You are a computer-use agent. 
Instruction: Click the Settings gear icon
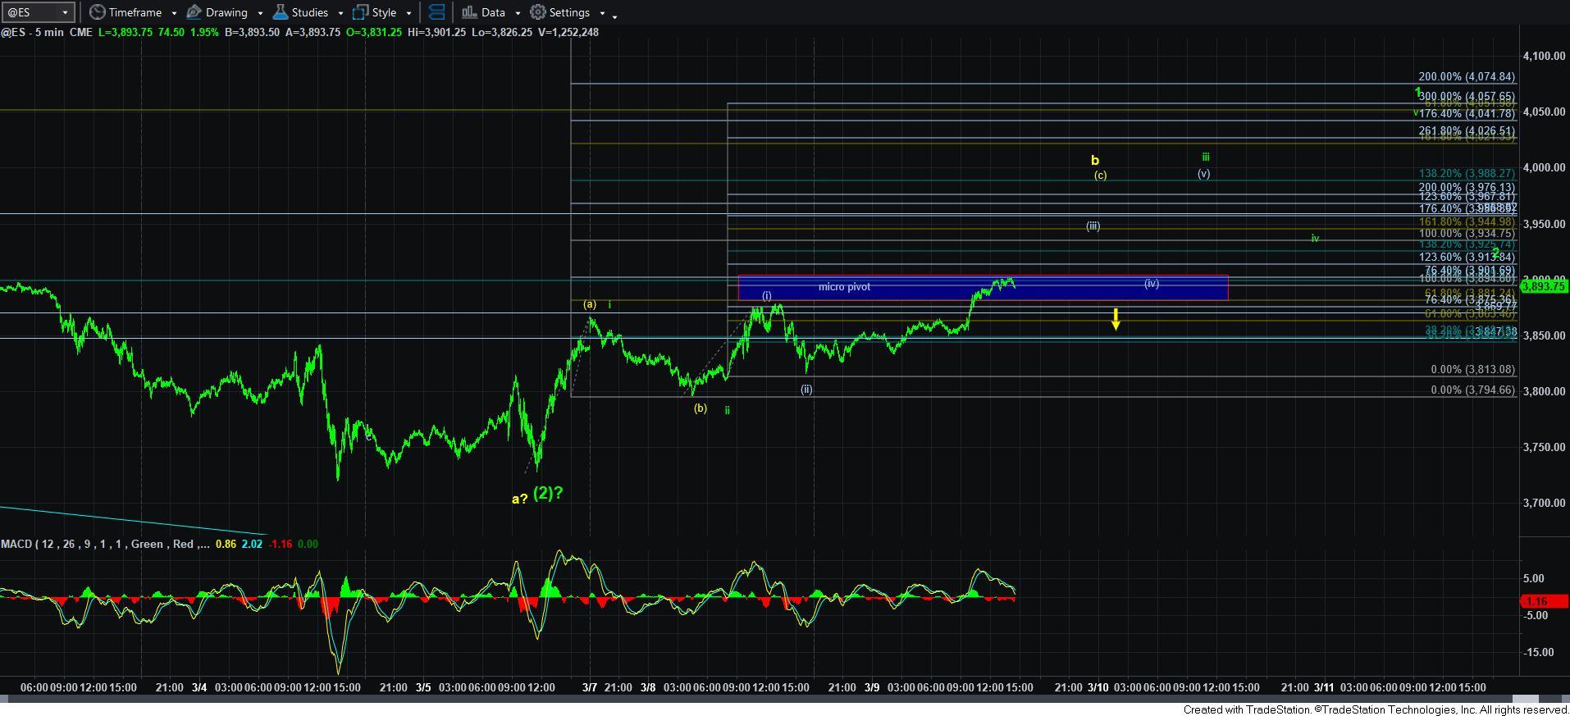point(538,12)
